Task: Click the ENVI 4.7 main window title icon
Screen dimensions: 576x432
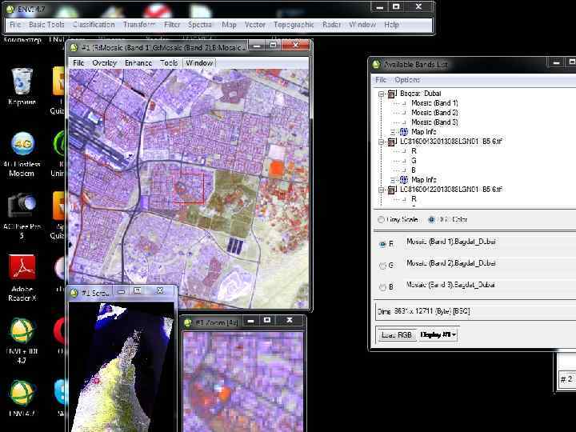Action: point(10,9)
